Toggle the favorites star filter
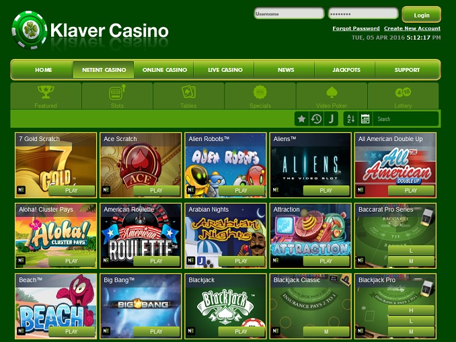Screen dimensions: 456x342 301,119
